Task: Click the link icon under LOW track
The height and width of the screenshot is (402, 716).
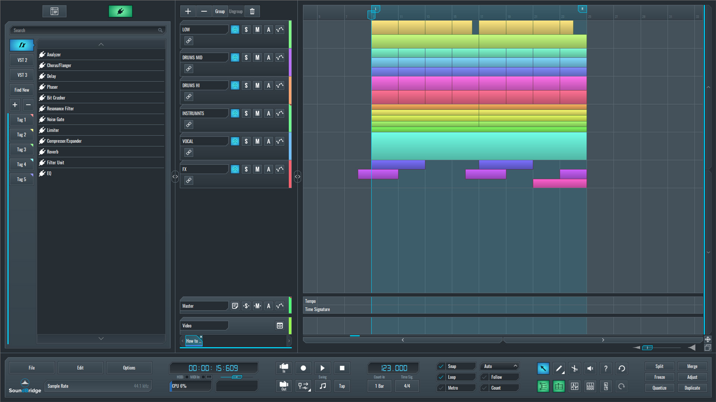Action: [x=189, y=41]
